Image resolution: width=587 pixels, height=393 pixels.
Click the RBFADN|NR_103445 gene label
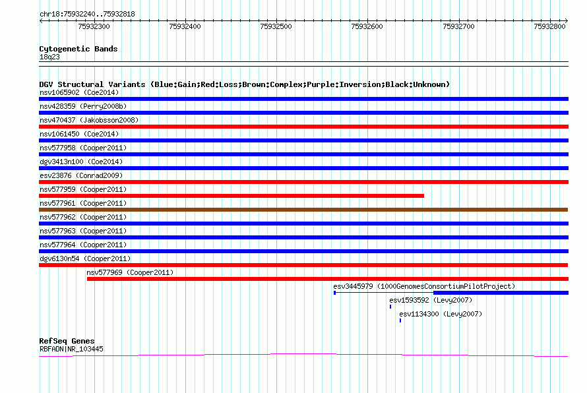(71, 349)
